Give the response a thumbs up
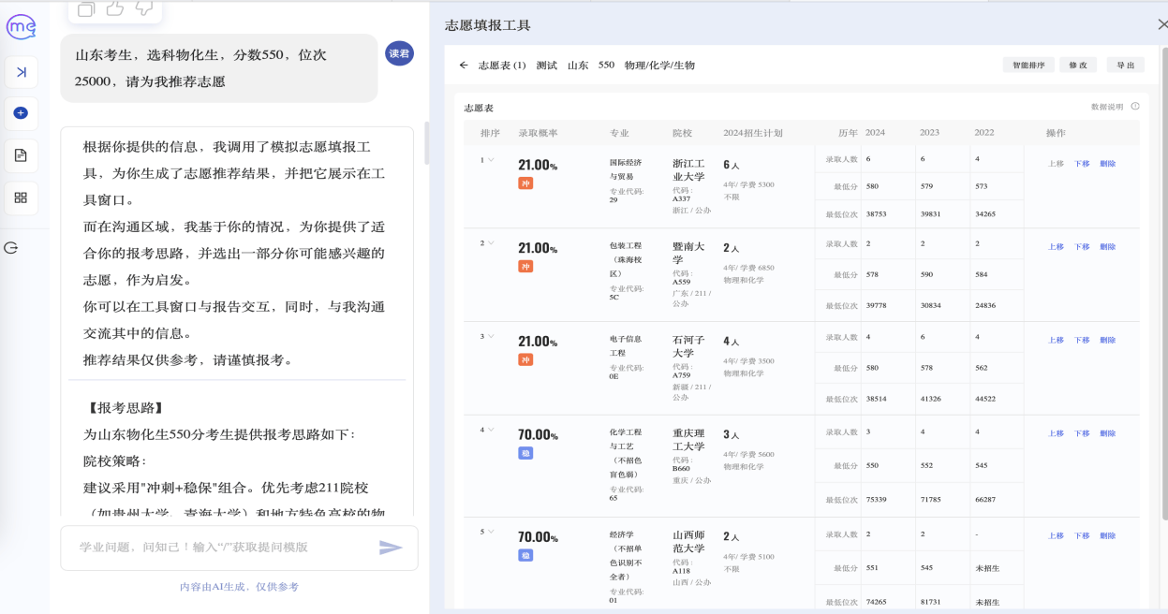Screen dimensions: 1168x614 click(x=114, y=8)
